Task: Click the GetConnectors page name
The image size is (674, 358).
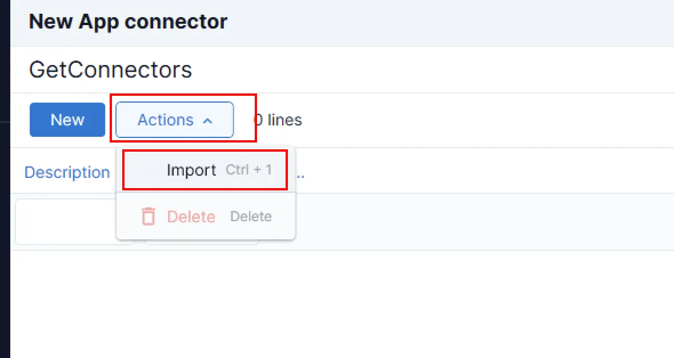Action: click(x=110, y=70)
